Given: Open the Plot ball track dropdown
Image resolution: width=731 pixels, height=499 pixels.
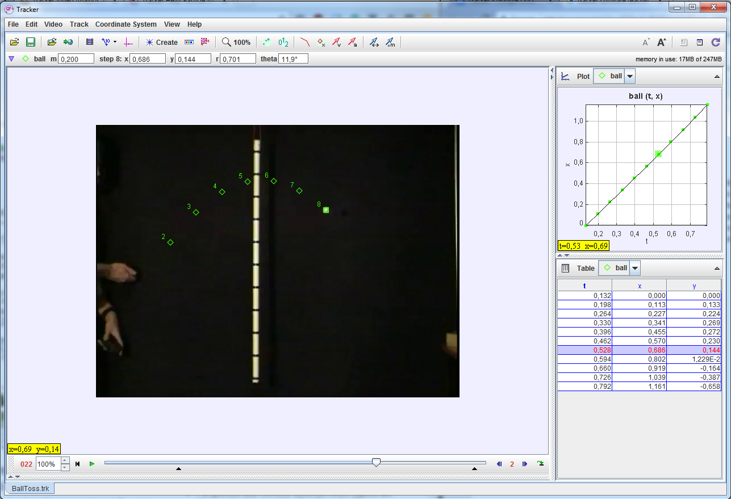Looking at the screenshot, I should pyautogui.click(x=630, y=76).
